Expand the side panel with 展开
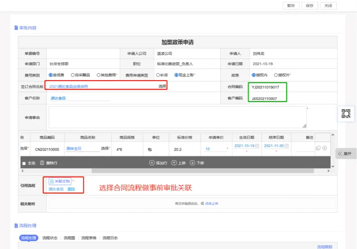 [x=345, y=153]
